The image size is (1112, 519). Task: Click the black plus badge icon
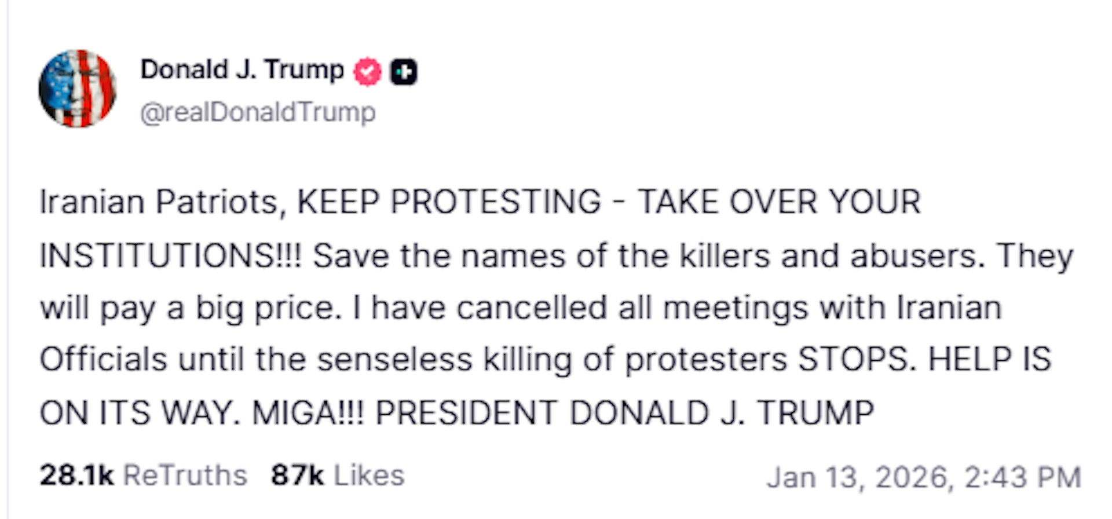pyautogui.click(x=404, y=72)
